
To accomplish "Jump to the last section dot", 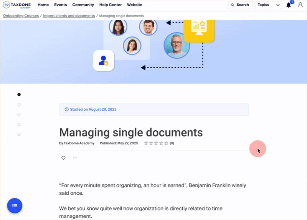I will pyautogui.click(x=19, y=135).
